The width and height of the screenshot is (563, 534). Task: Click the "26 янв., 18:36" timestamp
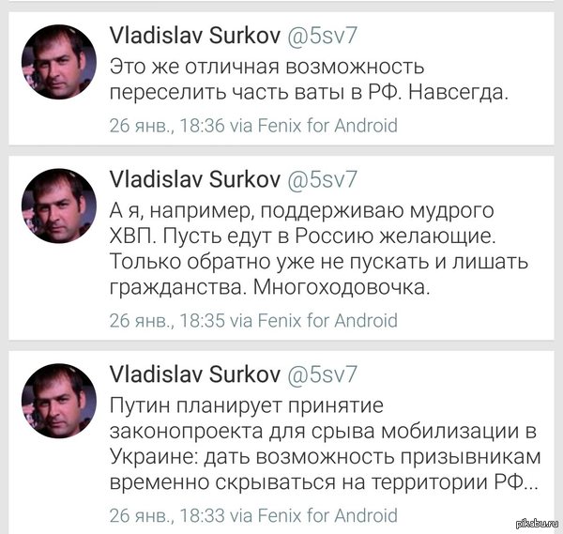167,125
